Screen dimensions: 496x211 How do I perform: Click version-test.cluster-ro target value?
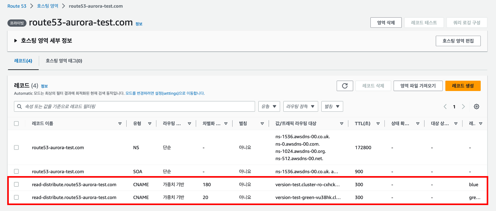click(x=307, y=184)
